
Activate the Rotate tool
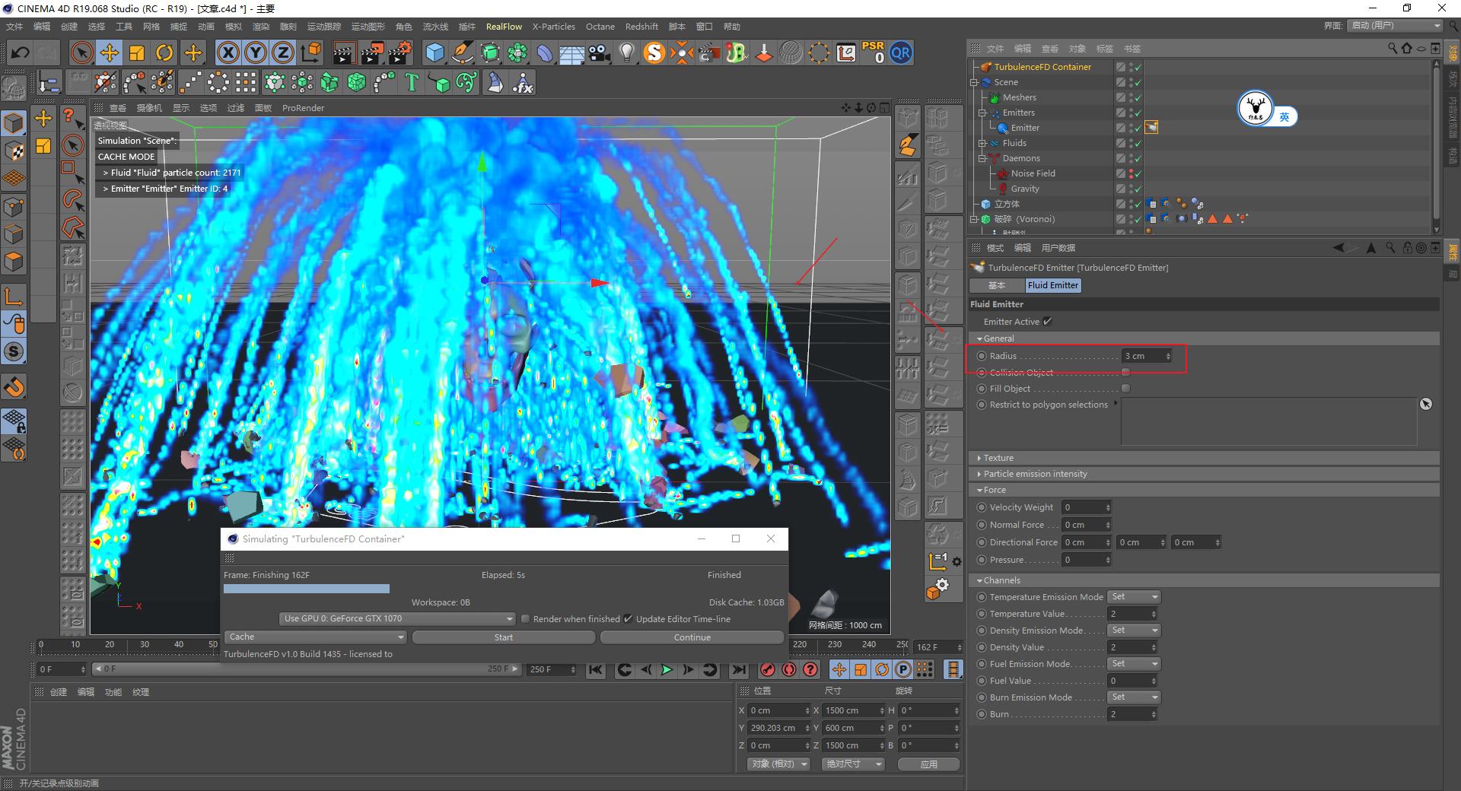pos(164,52)
